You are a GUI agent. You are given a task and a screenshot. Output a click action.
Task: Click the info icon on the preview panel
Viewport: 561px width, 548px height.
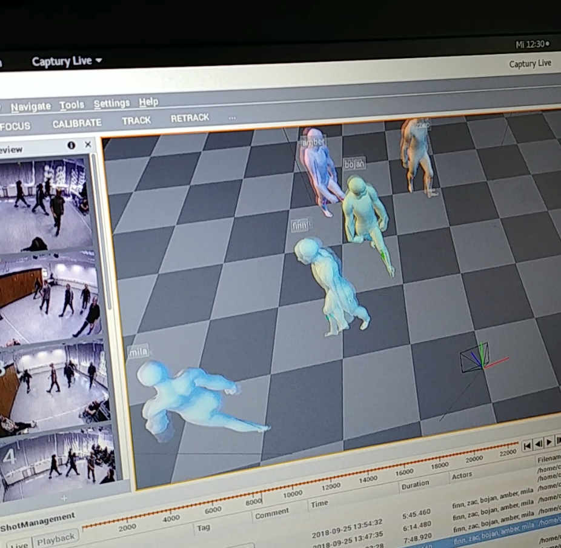click(71, 145)
